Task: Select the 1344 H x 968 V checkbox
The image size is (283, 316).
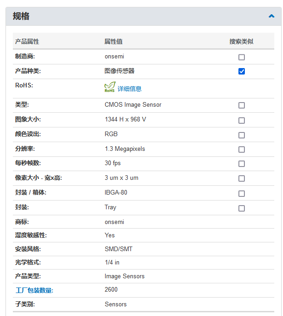Action: point(242,121)
